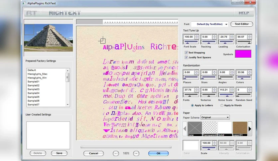278x161 pixels.
Task: Click the OK button
Action: pos(159,153)
